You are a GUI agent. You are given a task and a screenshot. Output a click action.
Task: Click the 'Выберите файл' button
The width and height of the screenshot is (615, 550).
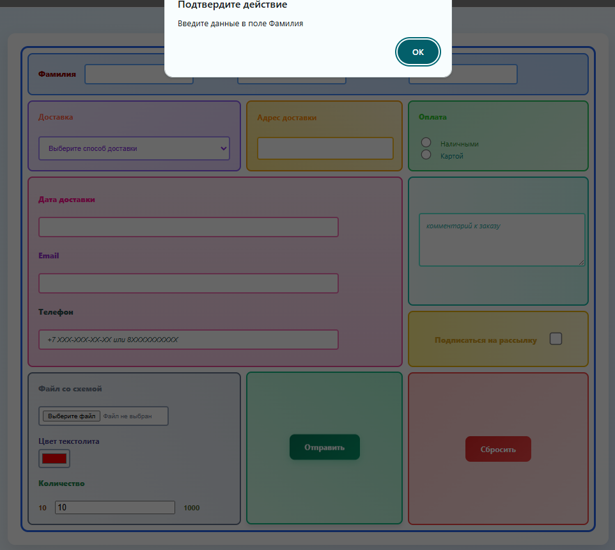(x=72, y=416)
